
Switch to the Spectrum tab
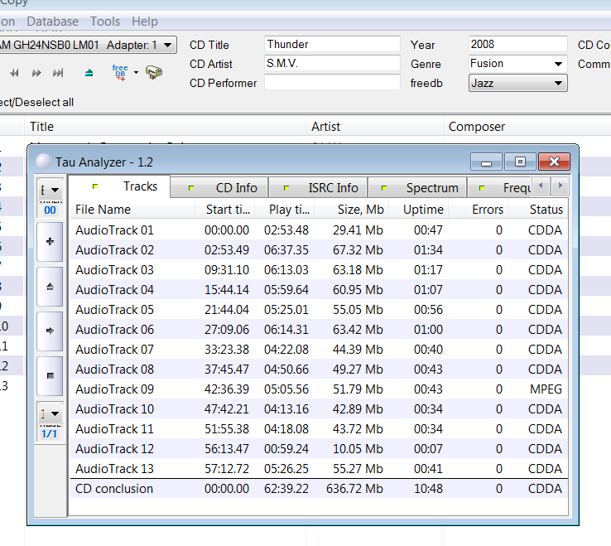coord(418,188)
